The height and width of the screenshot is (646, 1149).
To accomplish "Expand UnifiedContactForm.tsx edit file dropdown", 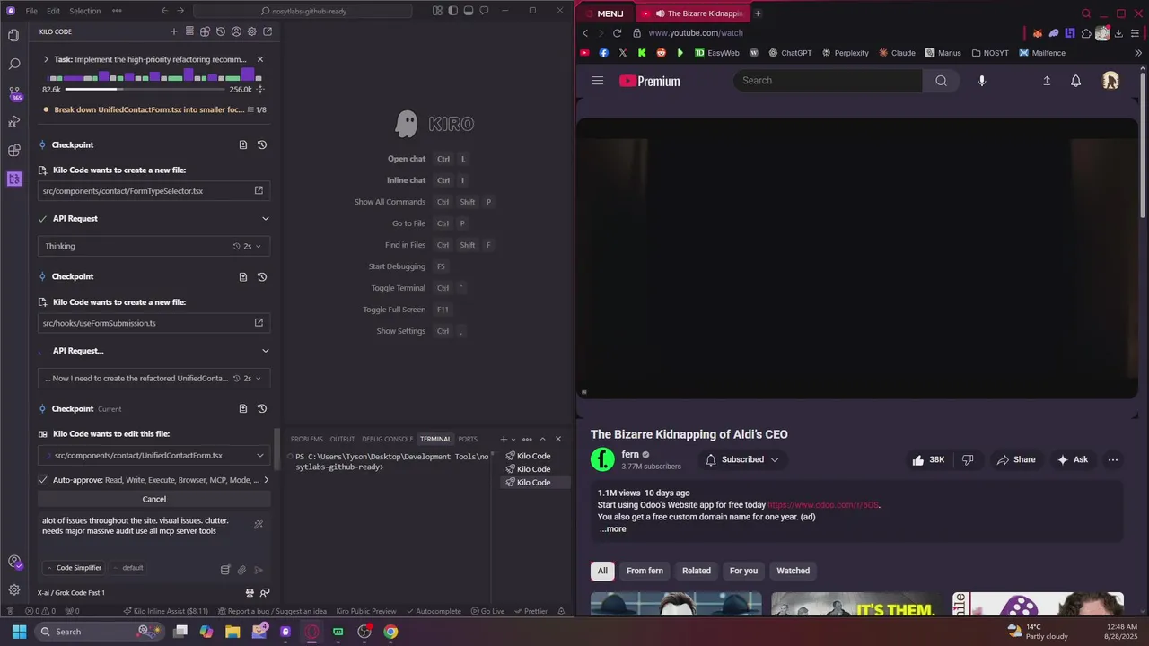I will pos(260,455).
